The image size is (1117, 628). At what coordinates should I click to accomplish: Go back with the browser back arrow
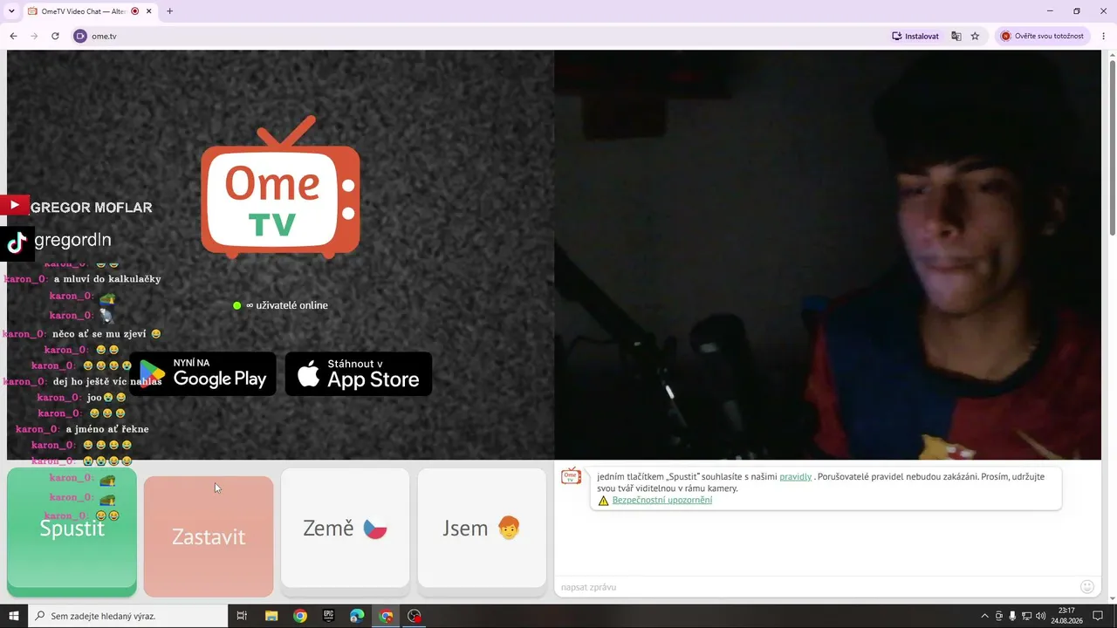click(x=13, y=36)
